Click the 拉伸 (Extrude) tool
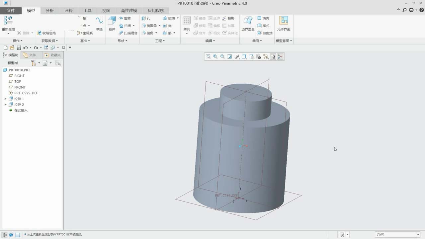Image resolution: width=425 pixels, height=239 pixels. tap(112, 24)
